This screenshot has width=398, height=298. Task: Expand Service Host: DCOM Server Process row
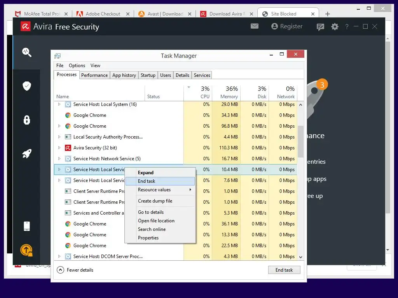coord(59,256)
